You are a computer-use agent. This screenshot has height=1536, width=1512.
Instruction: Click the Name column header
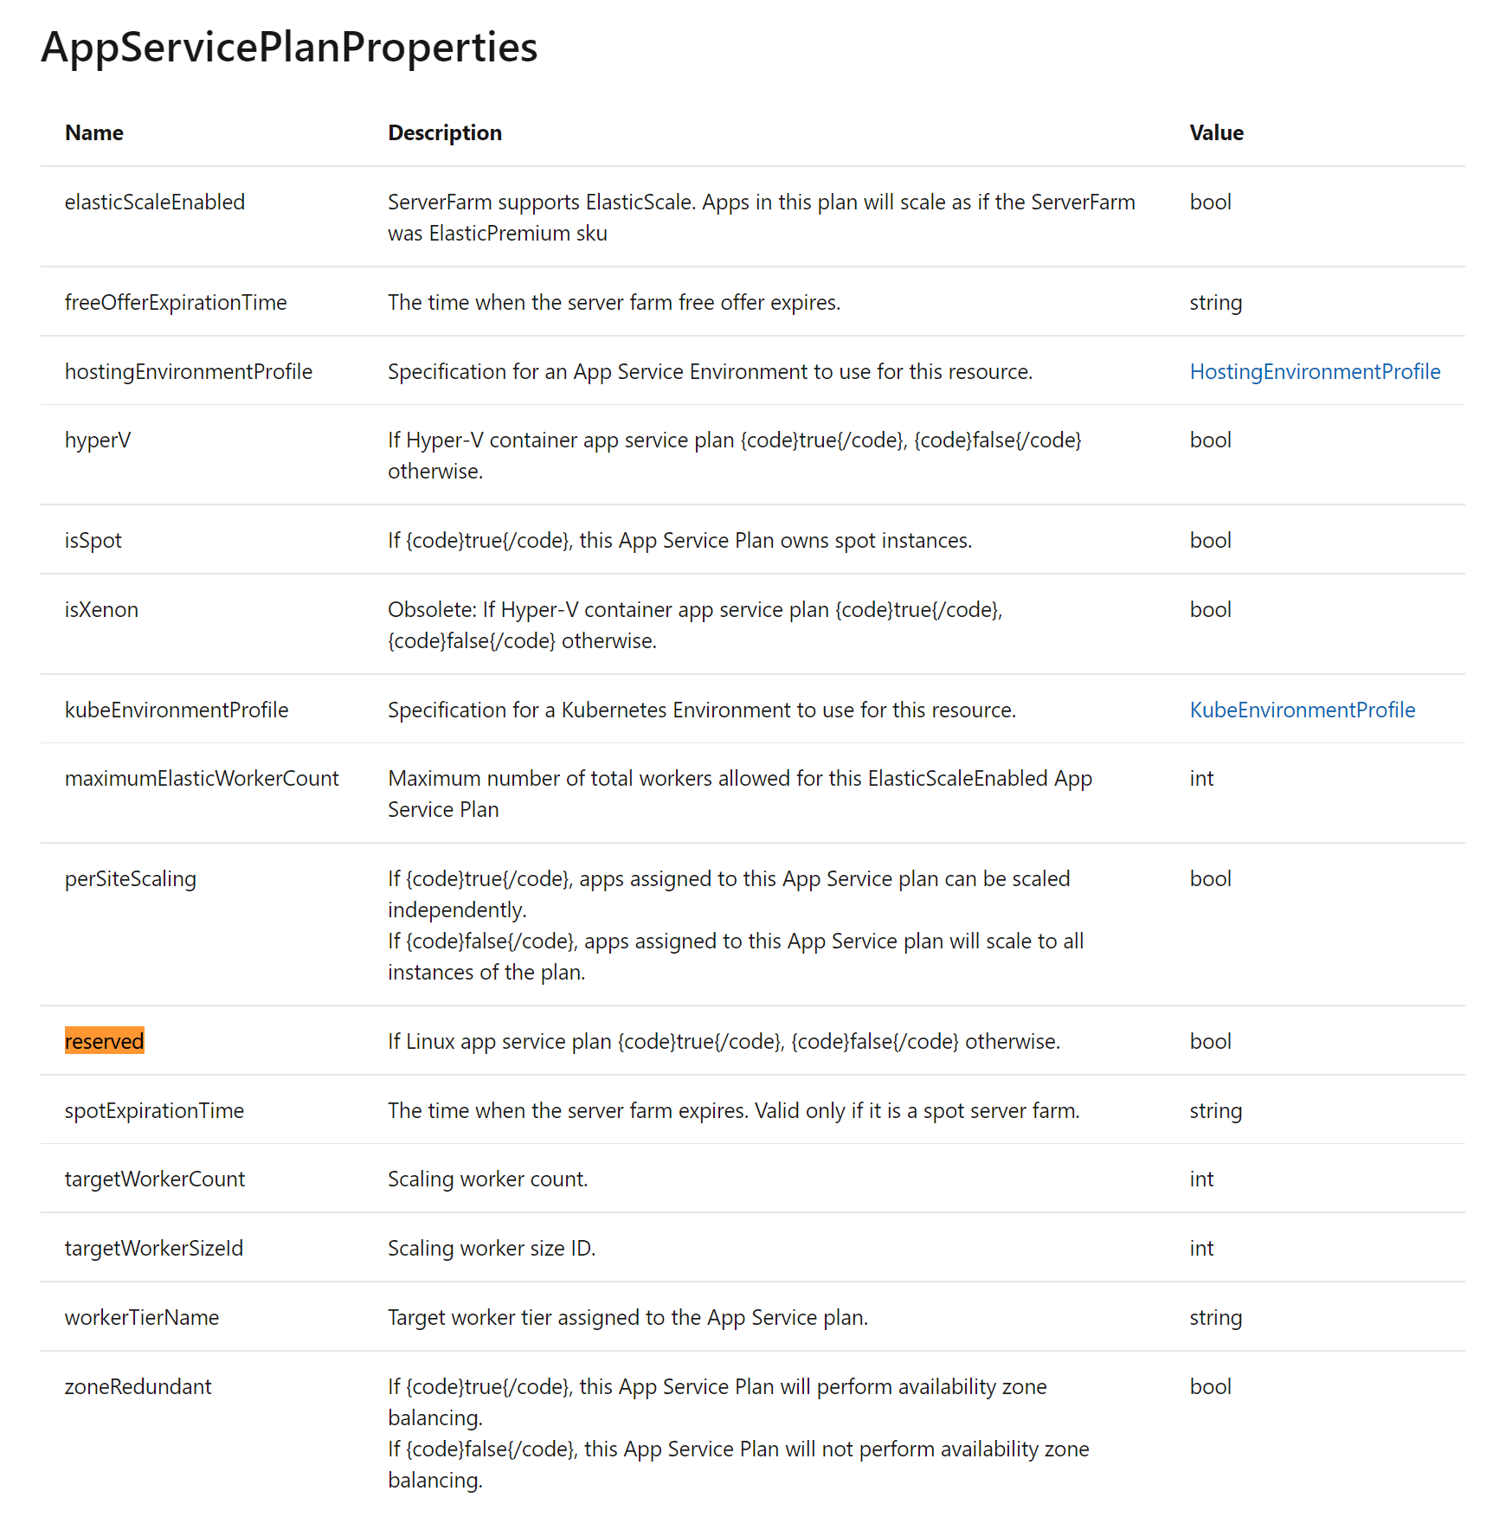(x=94, y=132)
